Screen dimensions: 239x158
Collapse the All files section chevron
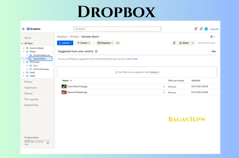[x=22, y=43]
